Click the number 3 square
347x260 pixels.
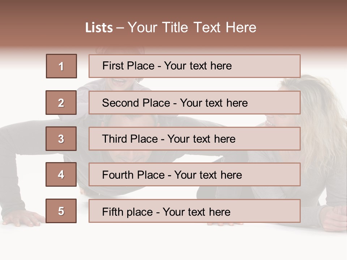(x=61, y=139)
